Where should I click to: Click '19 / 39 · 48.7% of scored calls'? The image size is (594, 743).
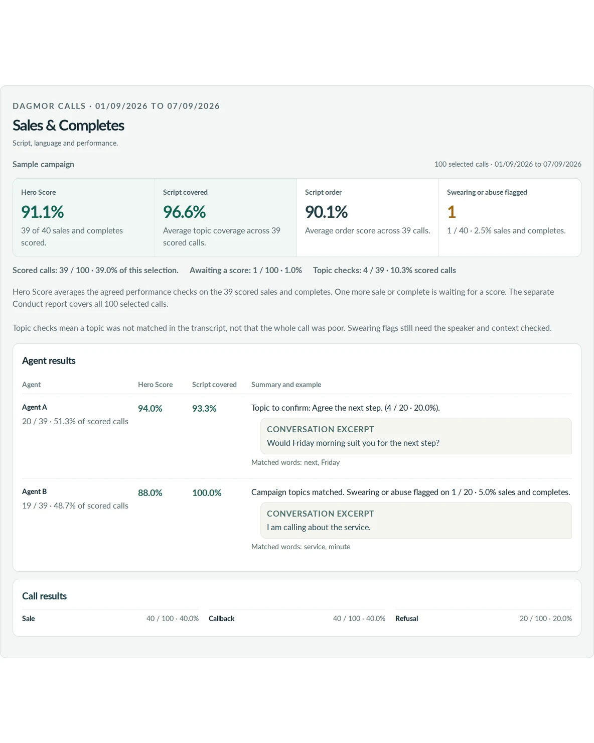(x=75, y=506)
